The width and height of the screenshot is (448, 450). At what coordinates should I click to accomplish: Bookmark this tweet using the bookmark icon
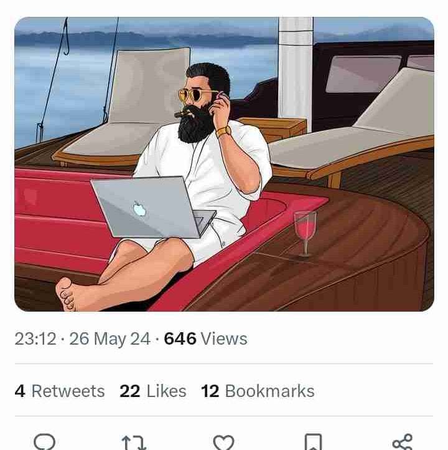click(x=313, y=443)
